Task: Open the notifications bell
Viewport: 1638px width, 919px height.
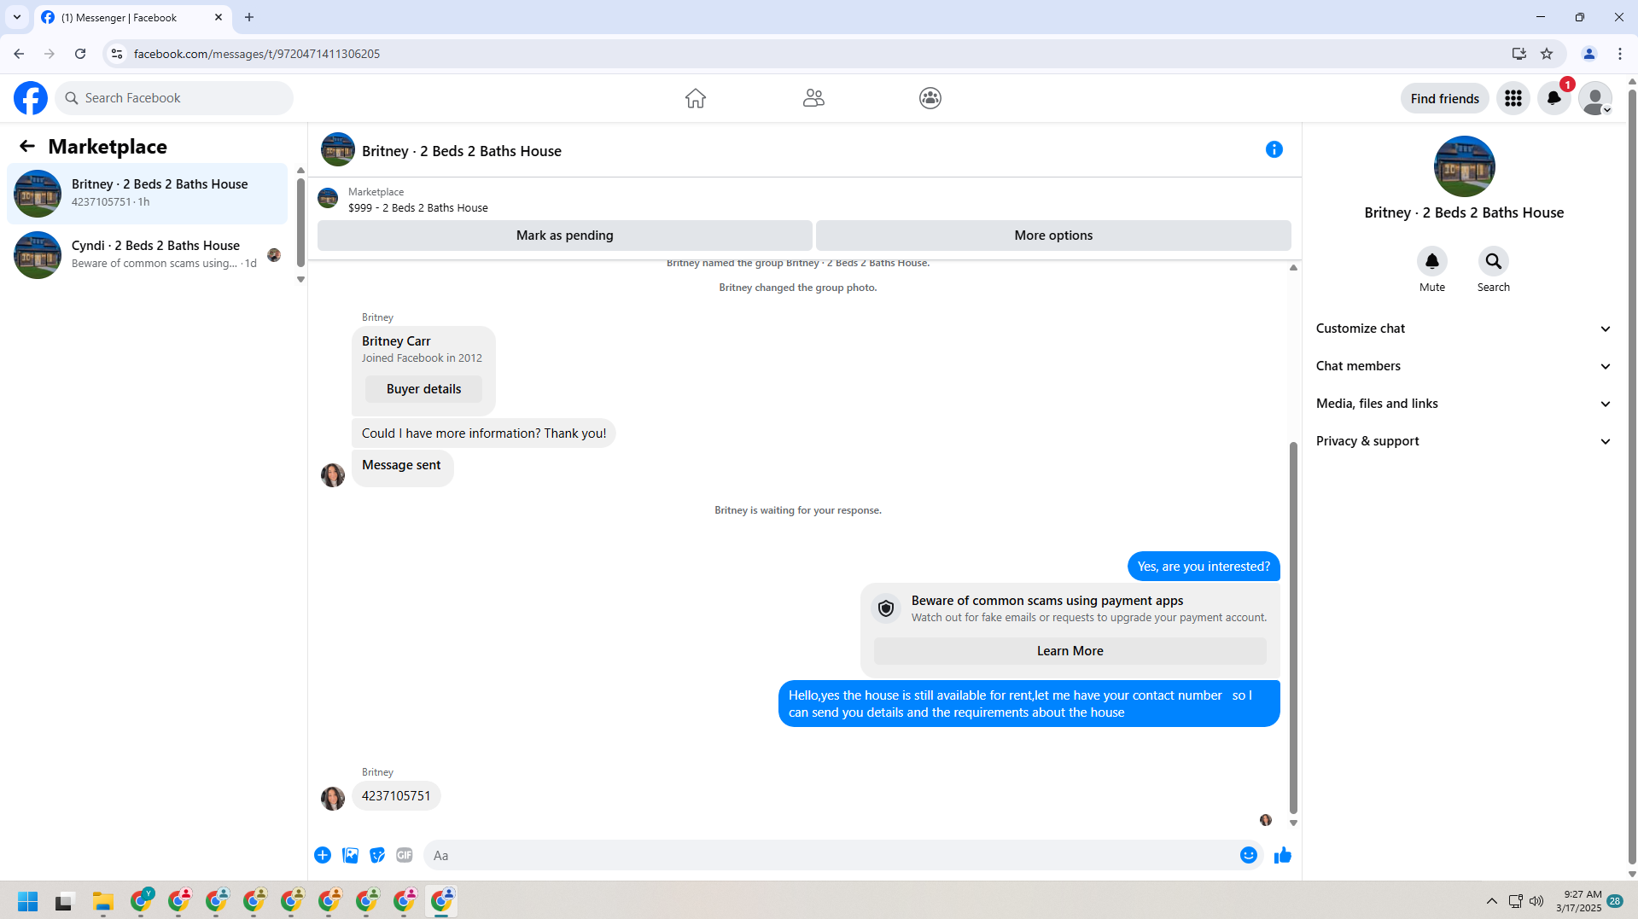Action: (x=1554, y=98)
